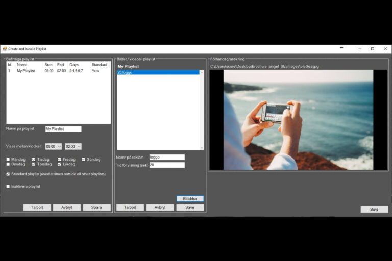Open the 09:00 start time dropdown
This screenshot has width=392, height=261.
[x=53, y=146]
